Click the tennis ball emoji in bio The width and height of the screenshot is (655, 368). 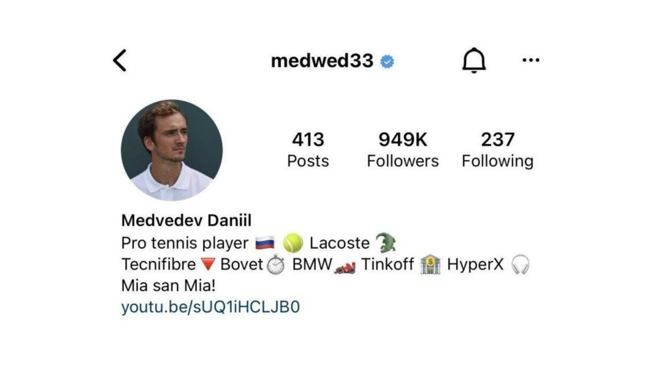pyautogui.click(x=293, y=243)
